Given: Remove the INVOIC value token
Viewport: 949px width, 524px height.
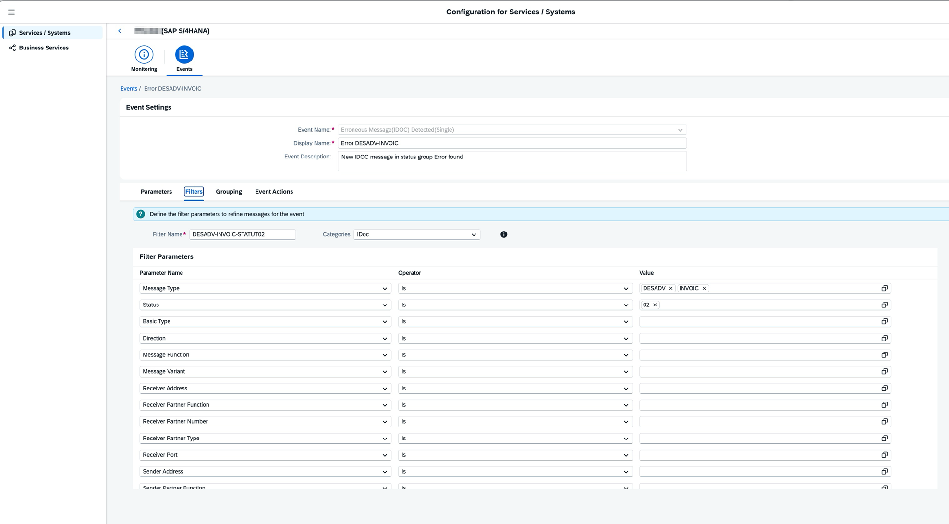Looking at the screenshot, I should pyautogui.click(x=704, y=288).
